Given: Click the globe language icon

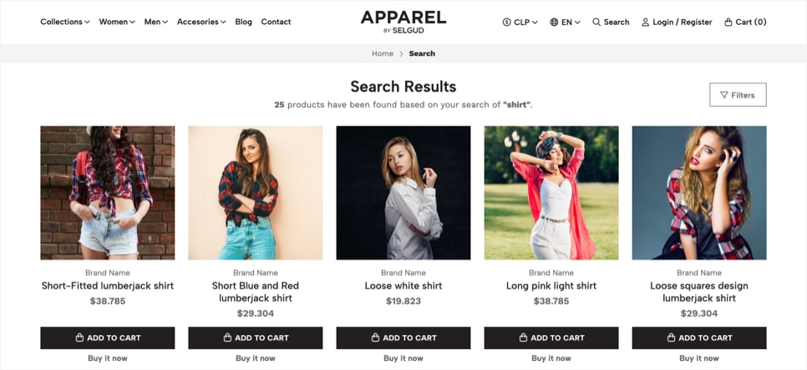Looking at the screenshot, I should pyautogui.click(x=554, y=22).
